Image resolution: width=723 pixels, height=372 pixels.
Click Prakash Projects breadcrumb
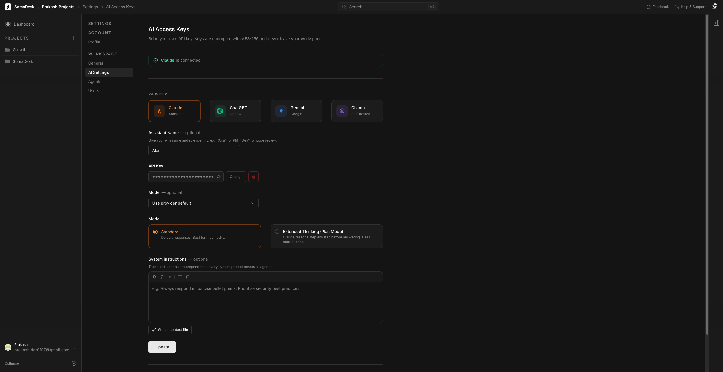tap(58, 7)
